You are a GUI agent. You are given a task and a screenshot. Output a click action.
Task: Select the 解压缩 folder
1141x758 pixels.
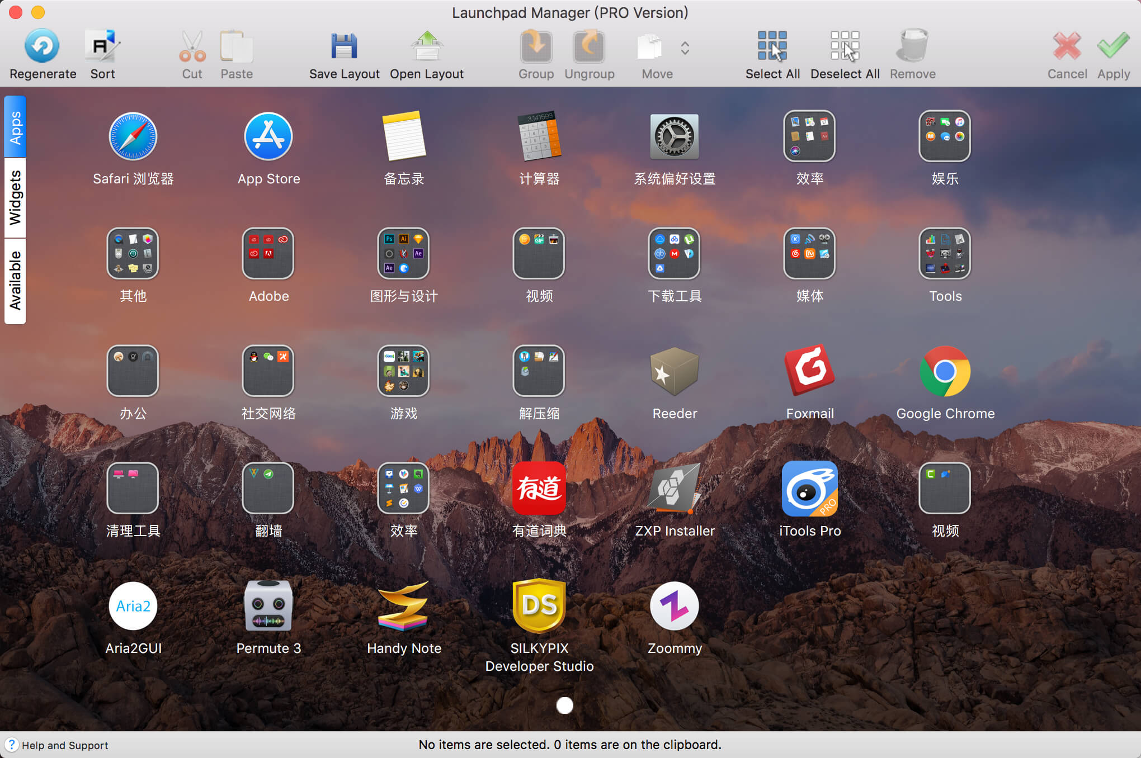coord(539,371)
